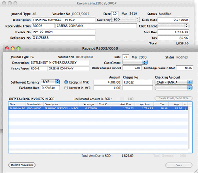The image size is (198, 173).
Task: Open the CASH - BANK A checking account dropdown
Action: 173,82
